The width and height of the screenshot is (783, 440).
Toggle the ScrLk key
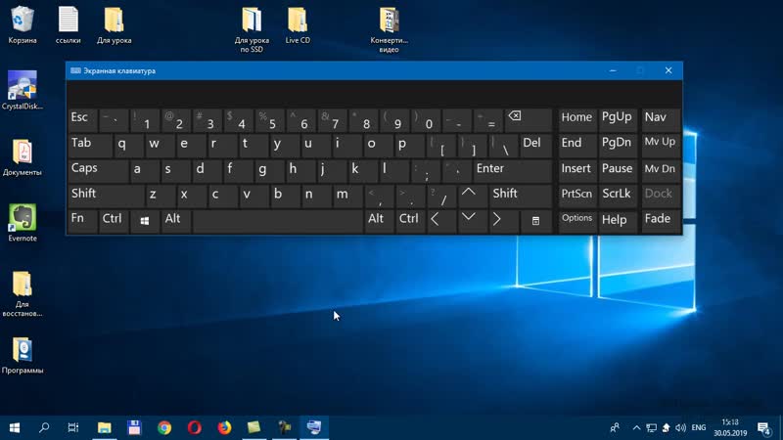pyautogui.click(x=619, y=195)
